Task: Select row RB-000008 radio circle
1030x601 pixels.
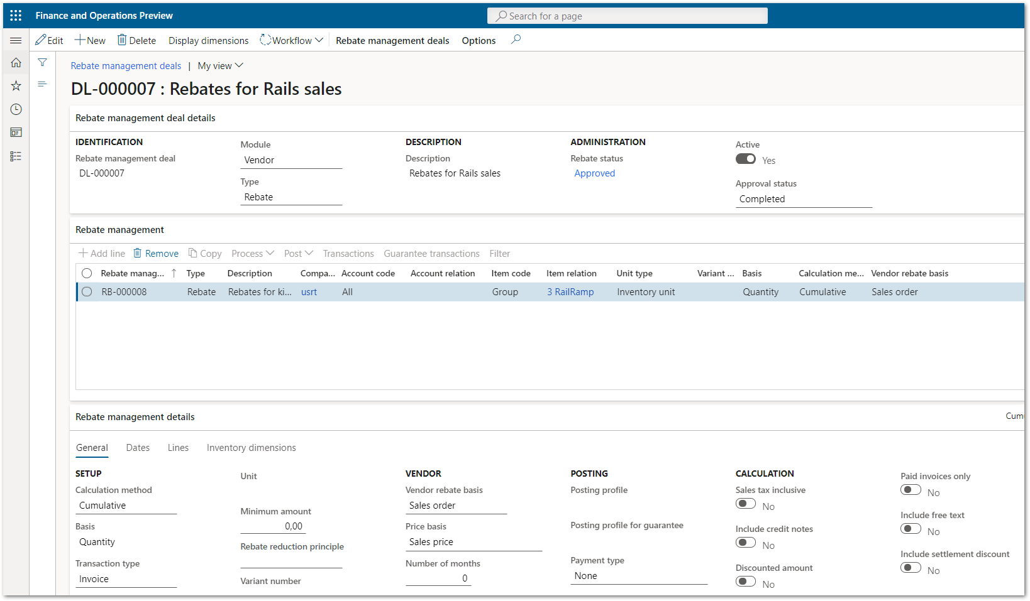Action: [x=87, y=292]
